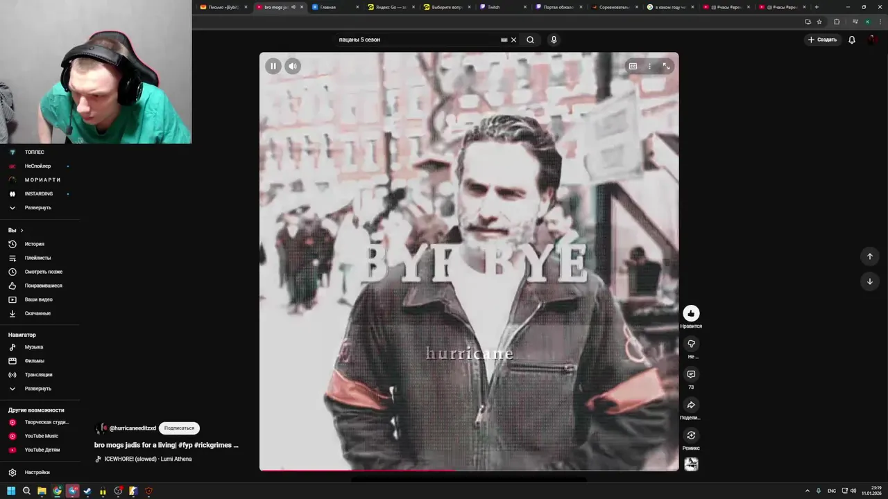Open Steam from the taskbar
This screenshot has height=499, width=888.
pyautogui.click(x=87, y=491)
